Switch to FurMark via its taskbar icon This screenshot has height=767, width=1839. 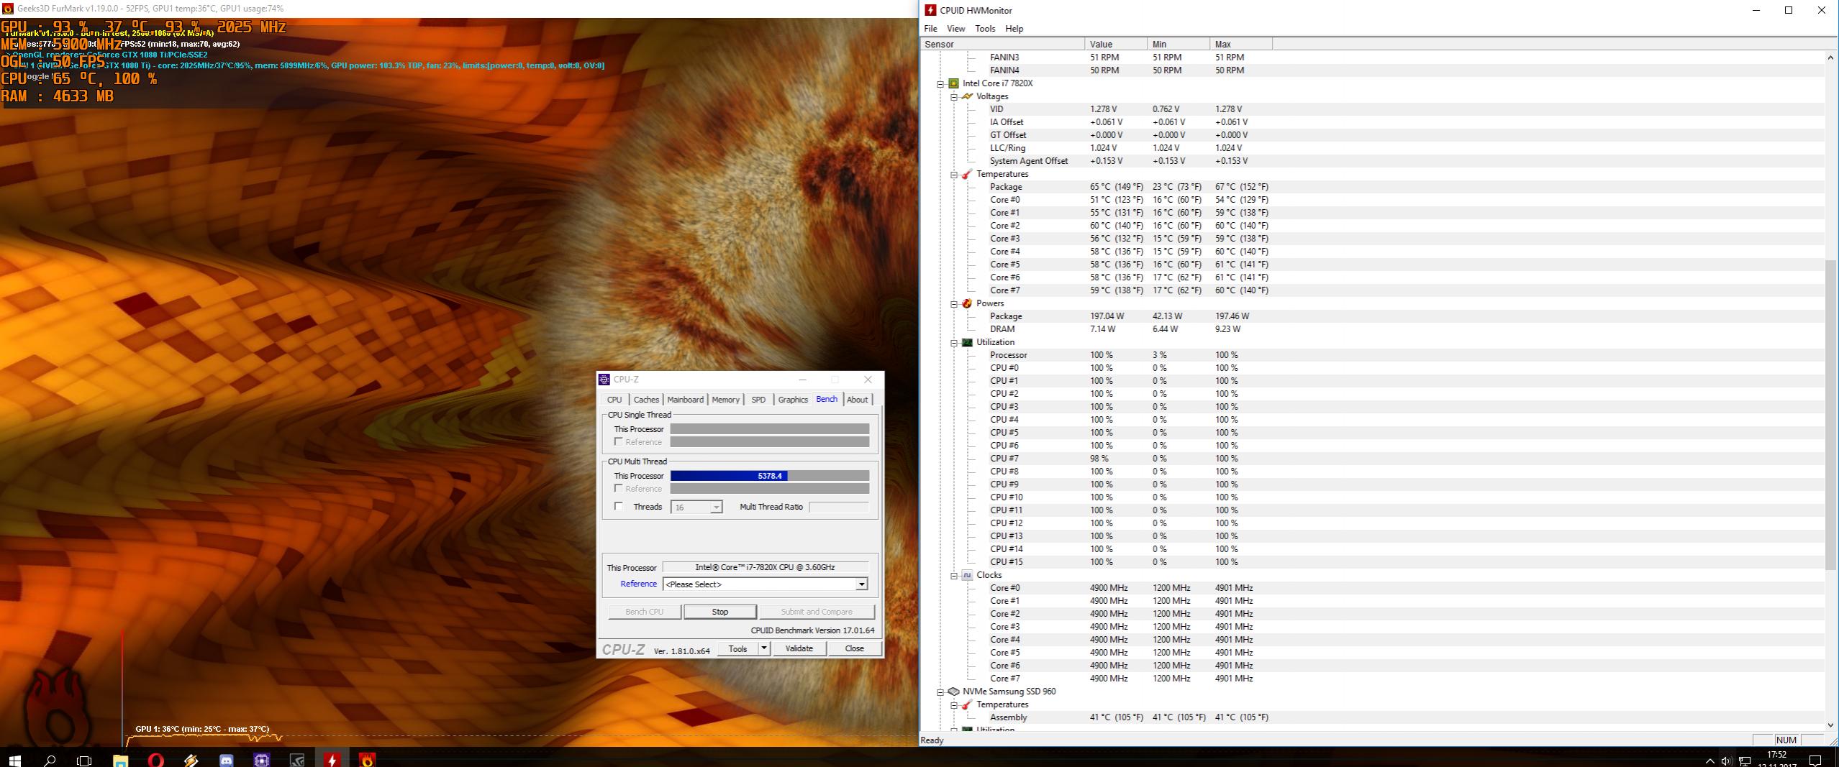(367, 759)
